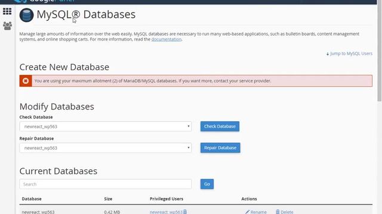Screen dimensions: 382x214
Task: Click the Size column header
Action: pyautogui.click(x=108, y=199)
